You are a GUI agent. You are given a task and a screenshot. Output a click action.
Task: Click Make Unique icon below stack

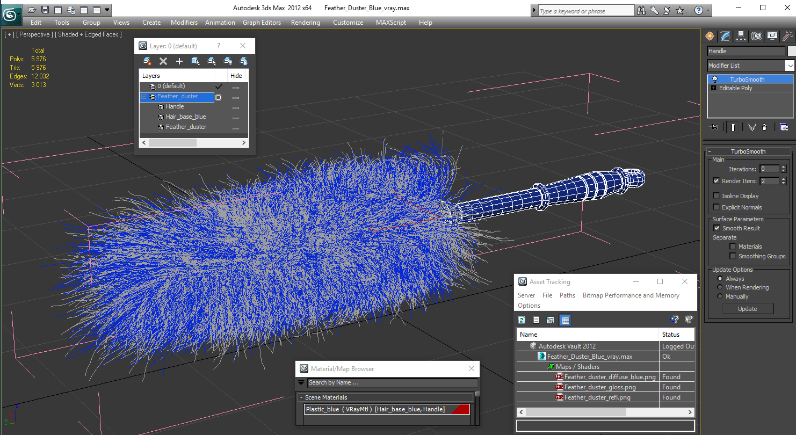752,127
